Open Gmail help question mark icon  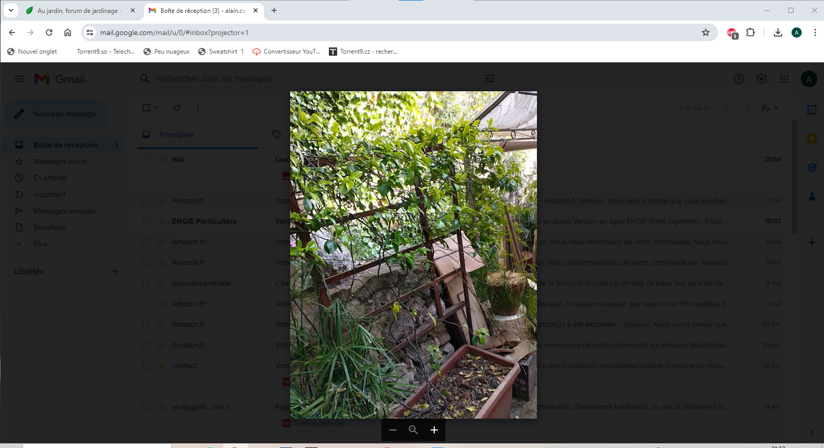(738, 79)
